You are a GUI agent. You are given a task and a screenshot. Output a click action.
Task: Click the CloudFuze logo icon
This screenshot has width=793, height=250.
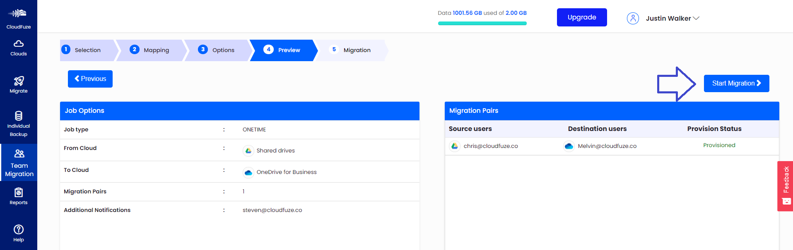coord(17,13)
